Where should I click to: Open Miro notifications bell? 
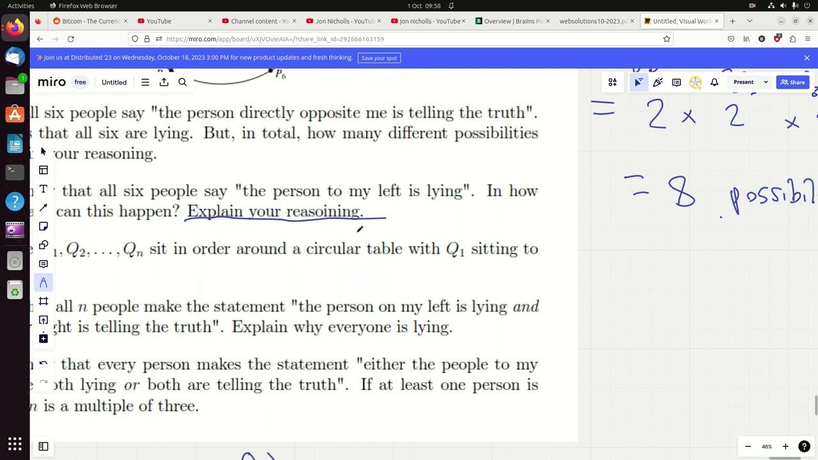[x=714, y=82]
